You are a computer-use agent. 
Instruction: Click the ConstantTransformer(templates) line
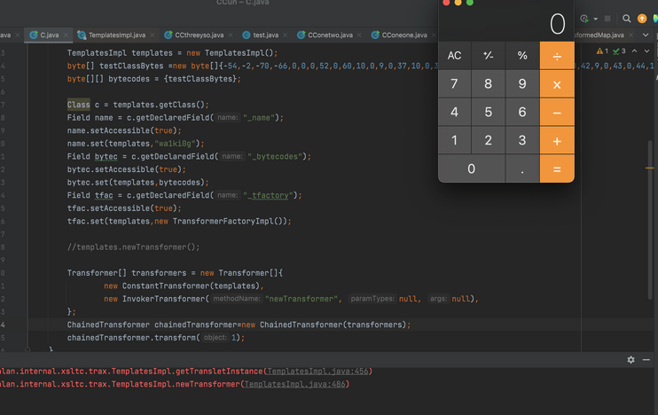point(184,286)
